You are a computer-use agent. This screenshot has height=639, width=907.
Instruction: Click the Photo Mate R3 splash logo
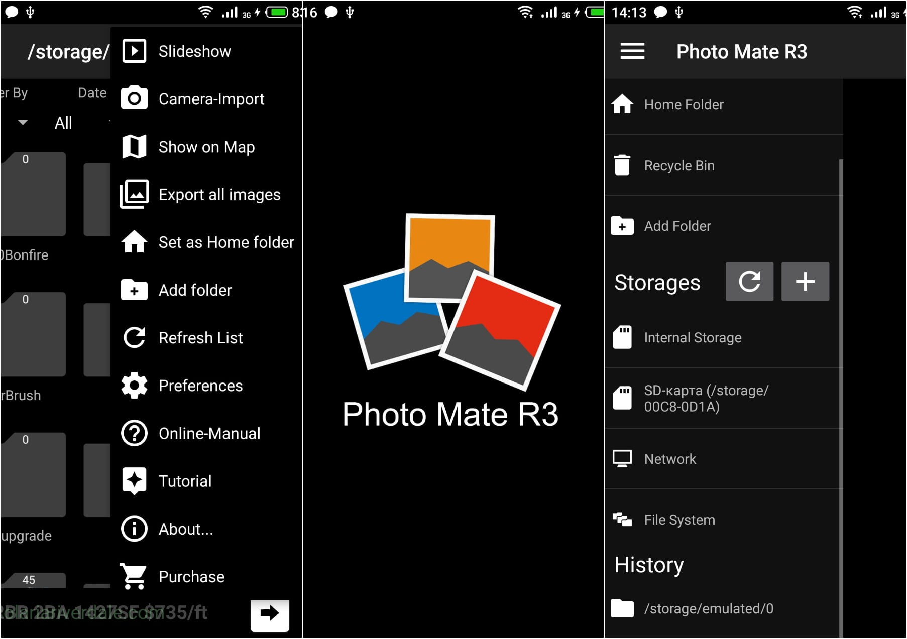coord(451,302)
